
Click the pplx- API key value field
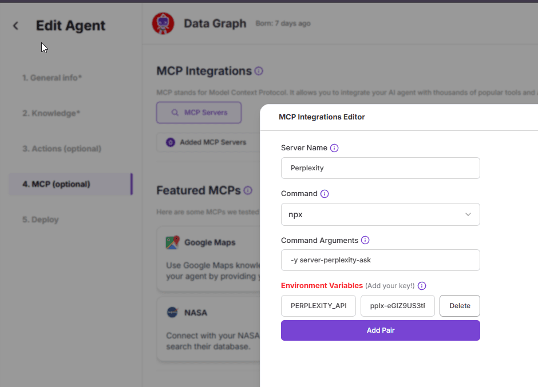[398, 306]
